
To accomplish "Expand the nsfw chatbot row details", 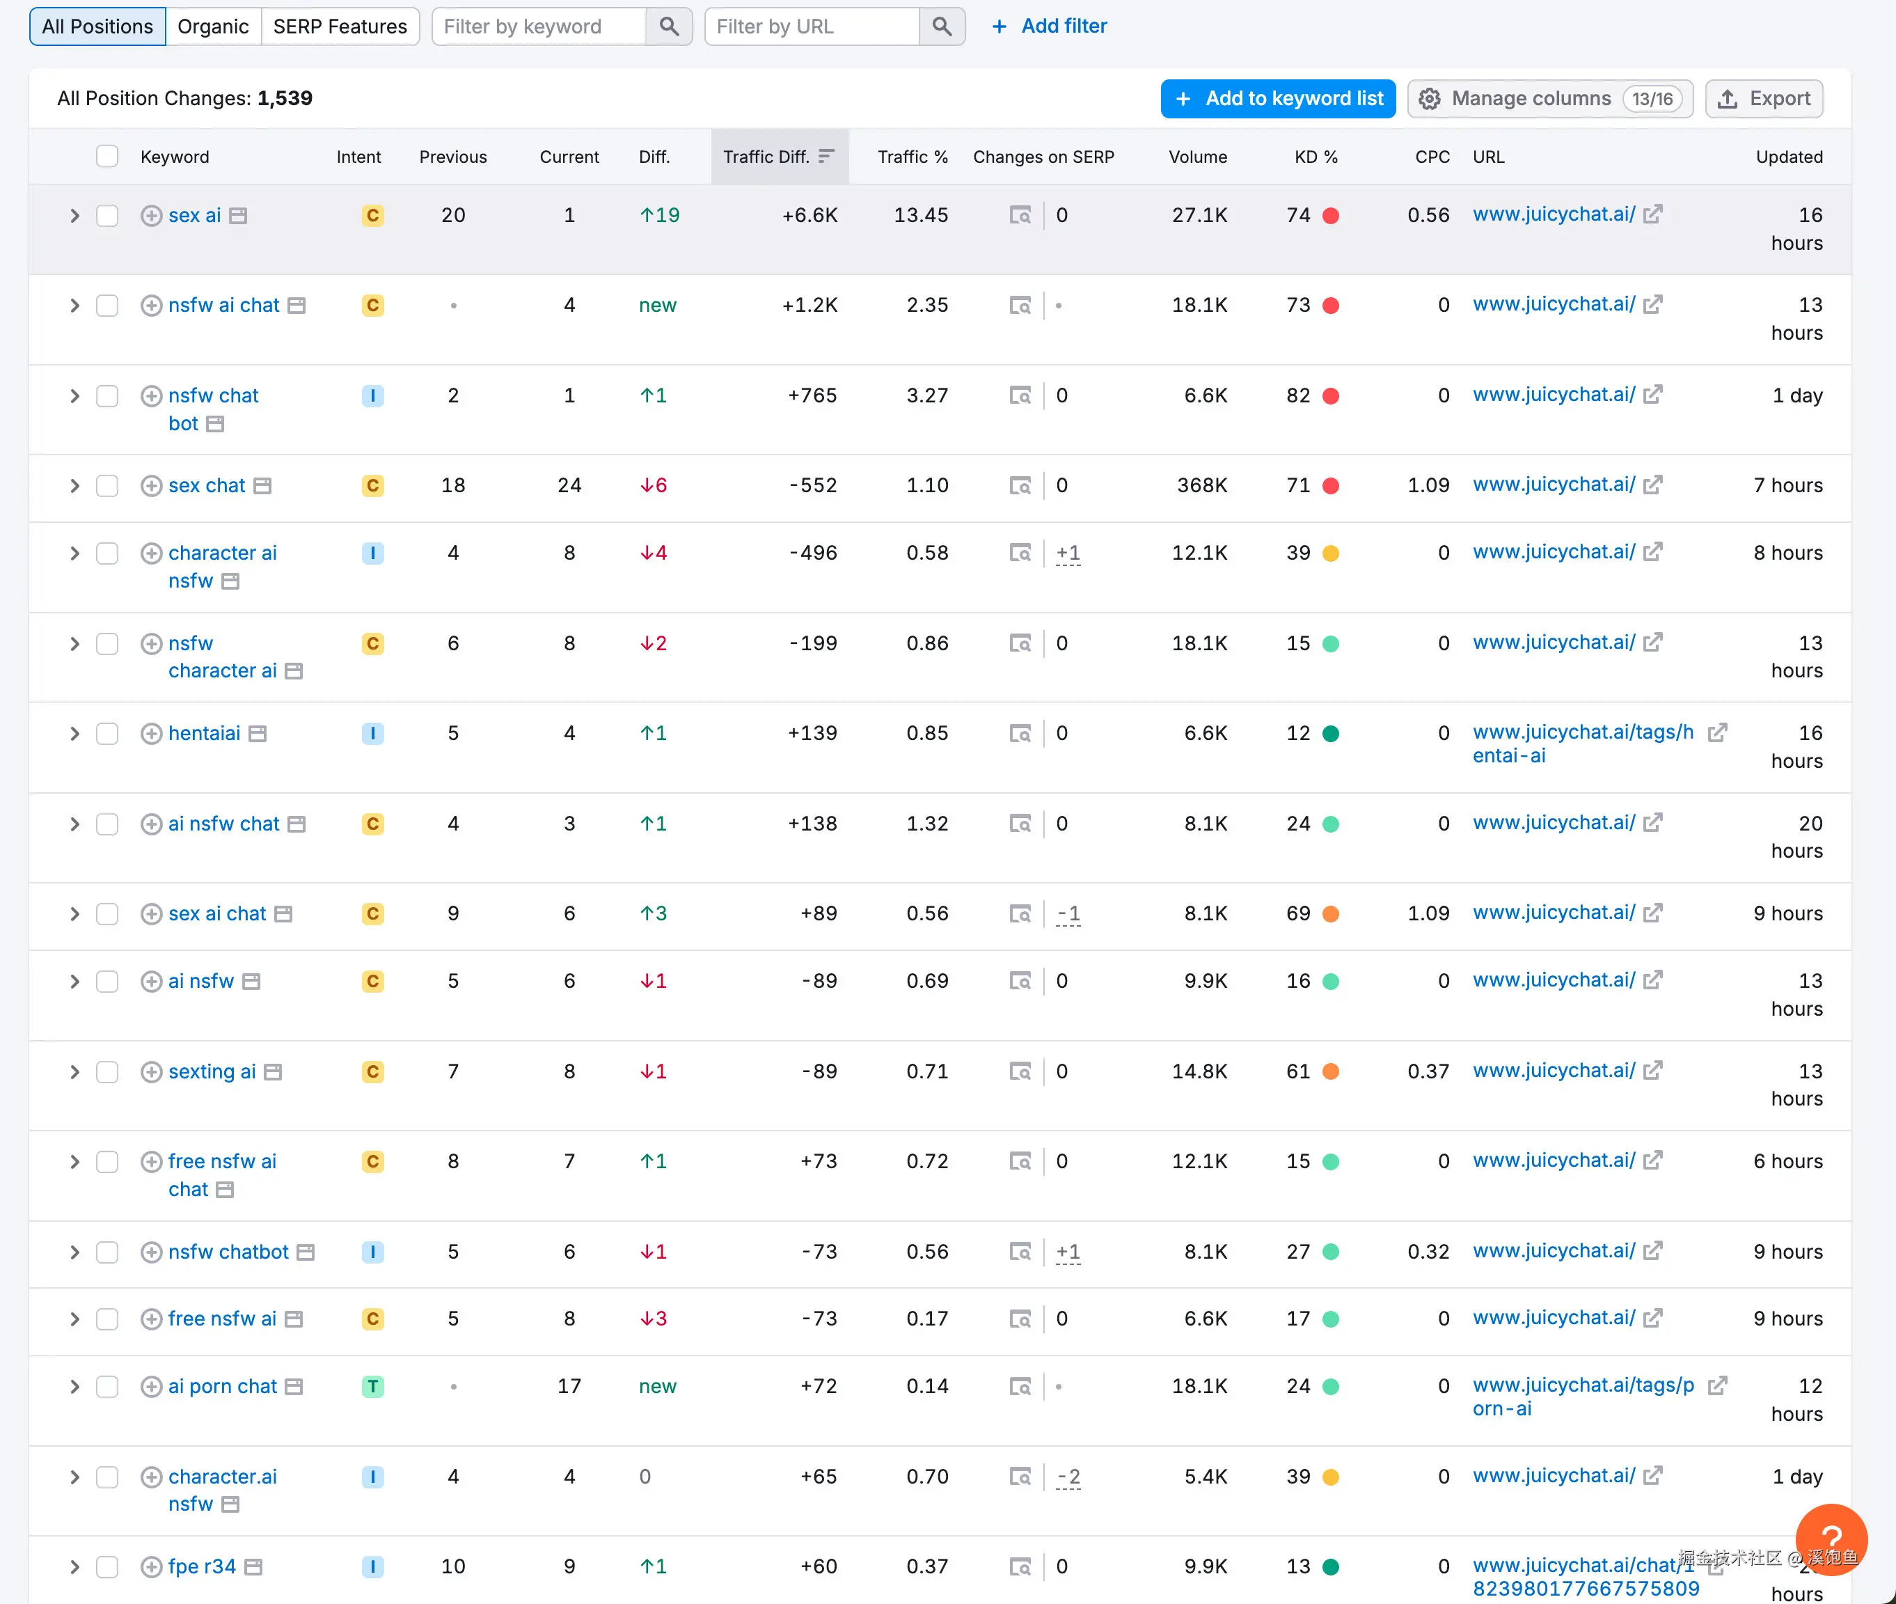I will coord(74,1252).
